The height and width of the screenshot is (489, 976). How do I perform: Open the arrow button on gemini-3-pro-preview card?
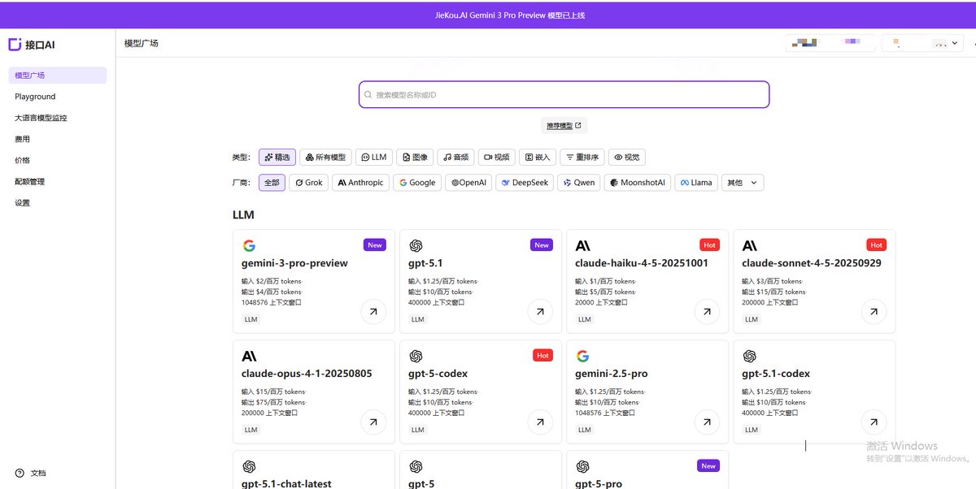(x=373, y=311)
